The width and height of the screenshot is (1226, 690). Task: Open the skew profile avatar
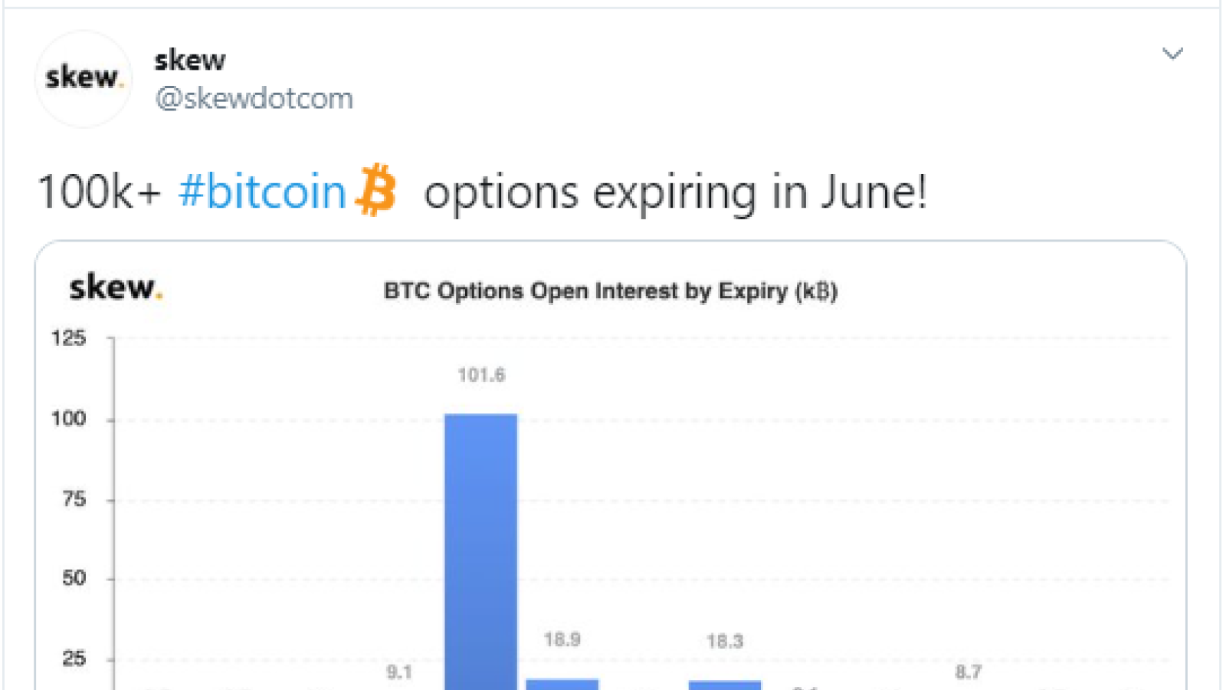point(84,78)
